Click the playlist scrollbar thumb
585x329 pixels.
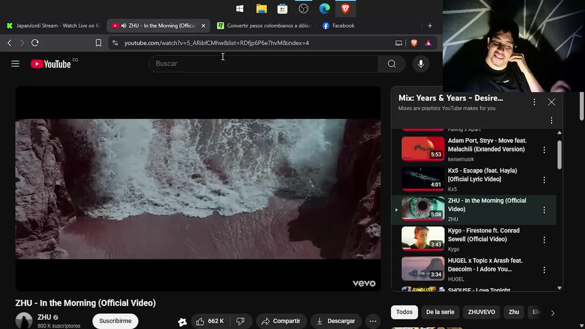[559, 154]
